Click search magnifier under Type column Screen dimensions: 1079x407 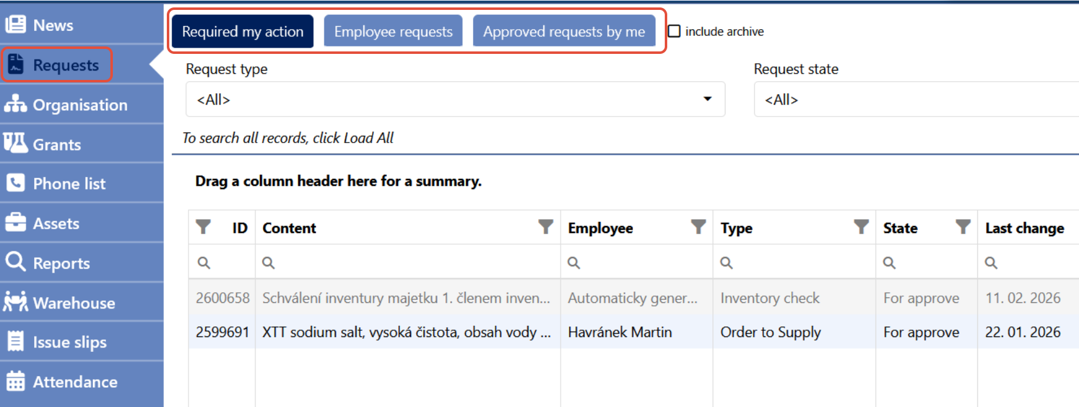726,263
